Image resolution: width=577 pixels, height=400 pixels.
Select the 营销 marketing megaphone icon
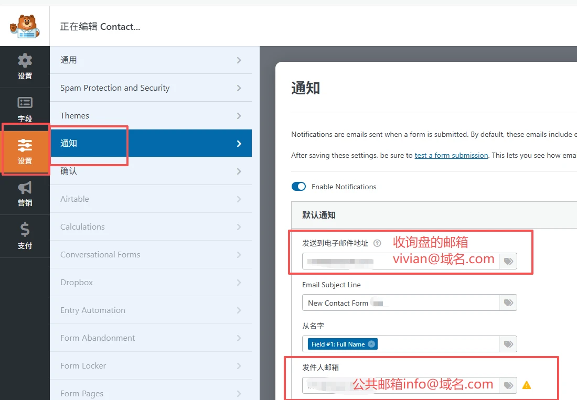click(x=25, y=194)
